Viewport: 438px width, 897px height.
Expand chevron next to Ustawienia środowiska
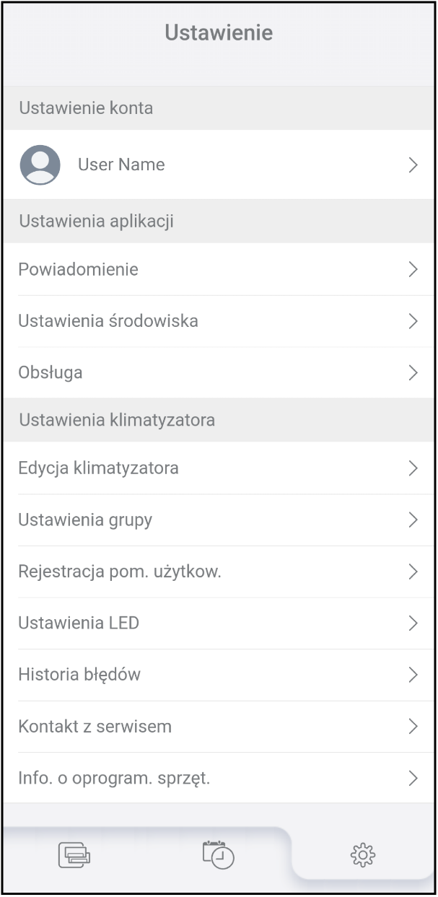413,321
